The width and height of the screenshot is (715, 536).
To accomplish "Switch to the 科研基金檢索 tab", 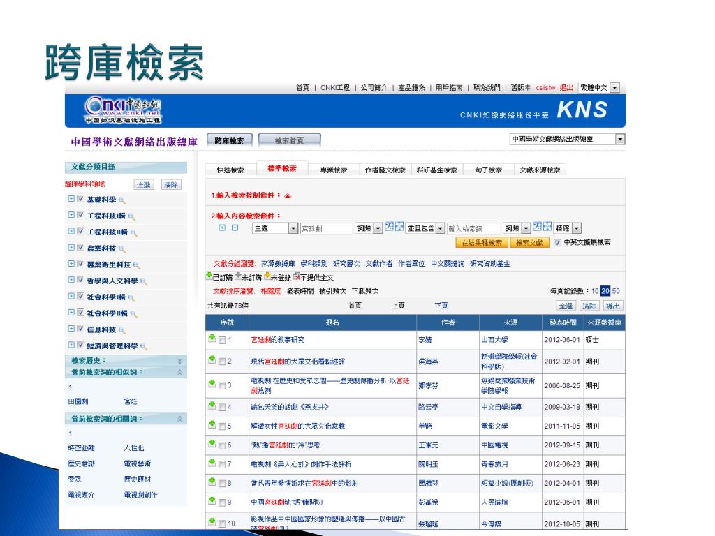I will [x=436, y=170].
